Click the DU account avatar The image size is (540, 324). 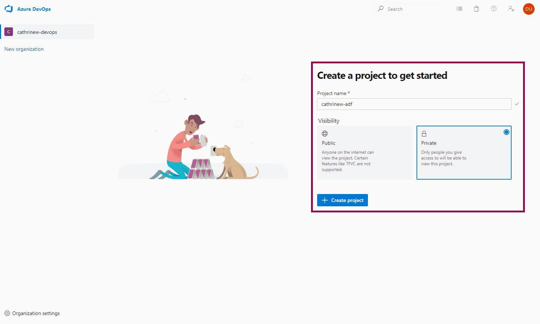[x=528, y=9]
